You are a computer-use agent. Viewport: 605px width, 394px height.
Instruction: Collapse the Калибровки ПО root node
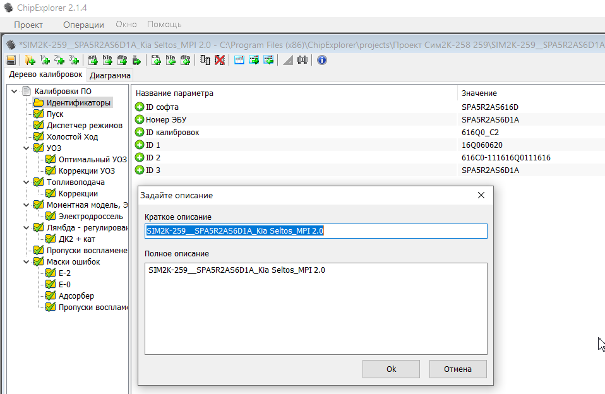[x=15, y=92]
